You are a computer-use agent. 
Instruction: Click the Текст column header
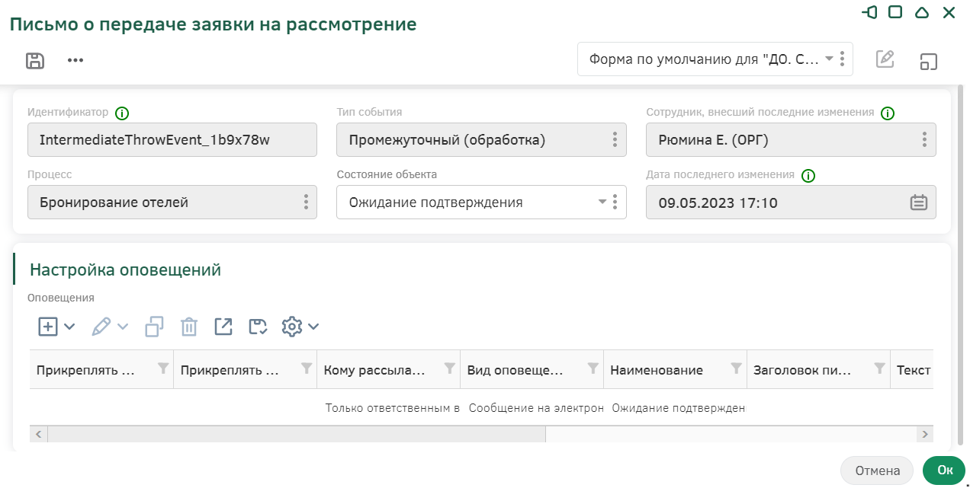pos(914,370)
